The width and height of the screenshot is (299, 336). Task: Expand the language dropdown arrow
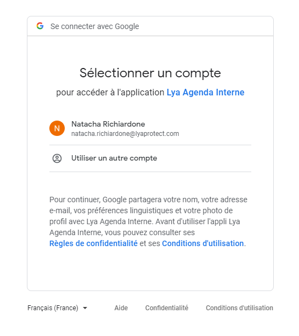point(85,308)
